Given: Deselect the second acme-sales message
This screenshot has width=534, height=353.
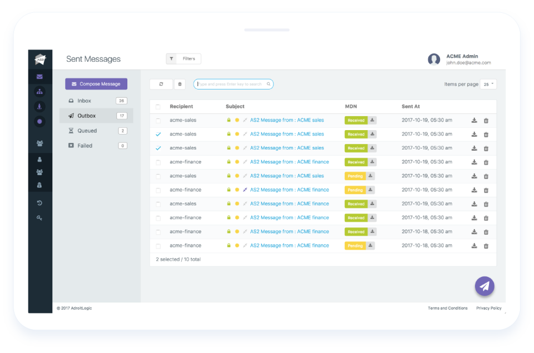Looking at the screenshot, I should click(x=159, y=133).
